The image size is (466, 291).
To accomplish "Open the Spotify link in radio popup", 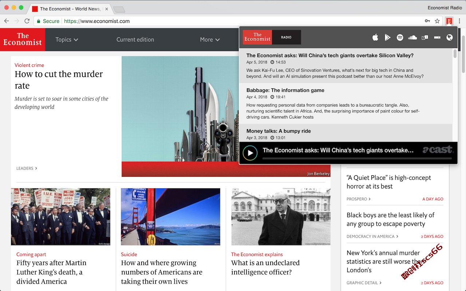I will (400, 37).
